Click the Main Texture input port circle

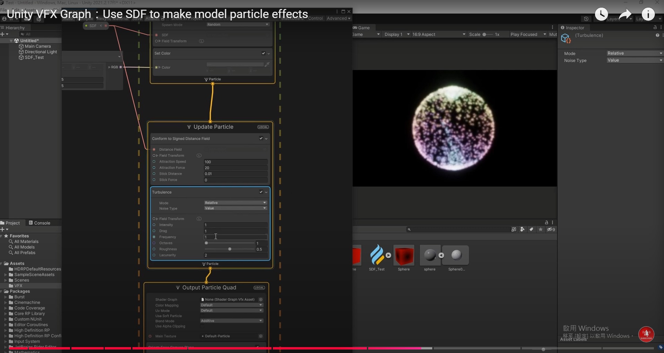[150, 336]
